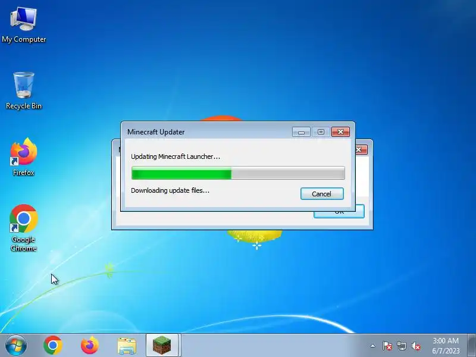The image size is (476, 357).
Task: Click the Minecraft Updater title text
Action: [x=156, y=132]
